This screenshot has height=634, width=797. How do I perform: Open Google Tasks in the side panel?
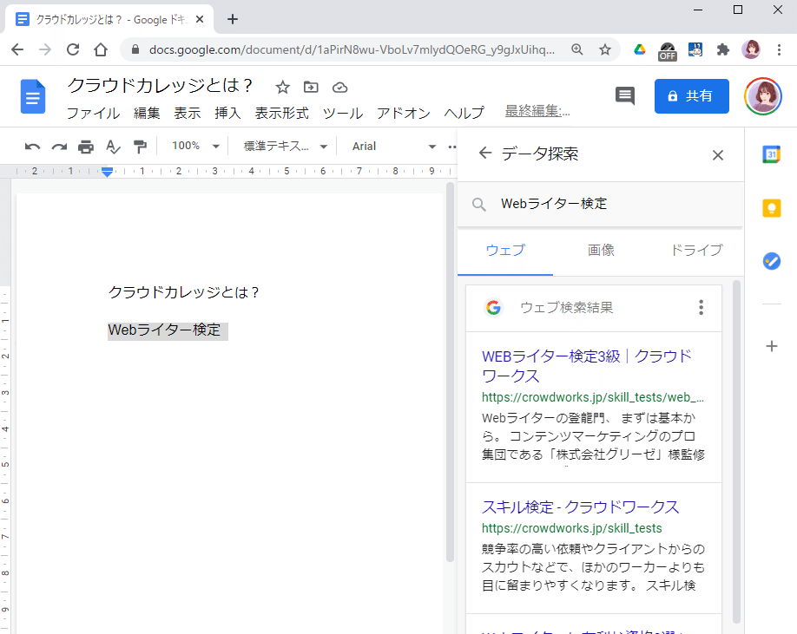[771, 261]
